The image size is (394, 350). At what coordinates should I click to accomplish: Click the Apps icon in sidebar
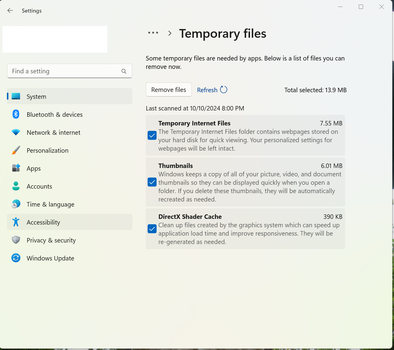(x=16, y=168)
